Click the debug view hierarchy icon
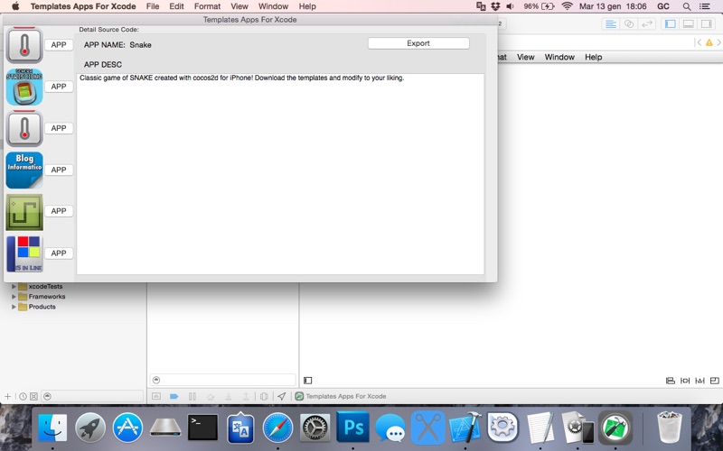 pos(264,396)
